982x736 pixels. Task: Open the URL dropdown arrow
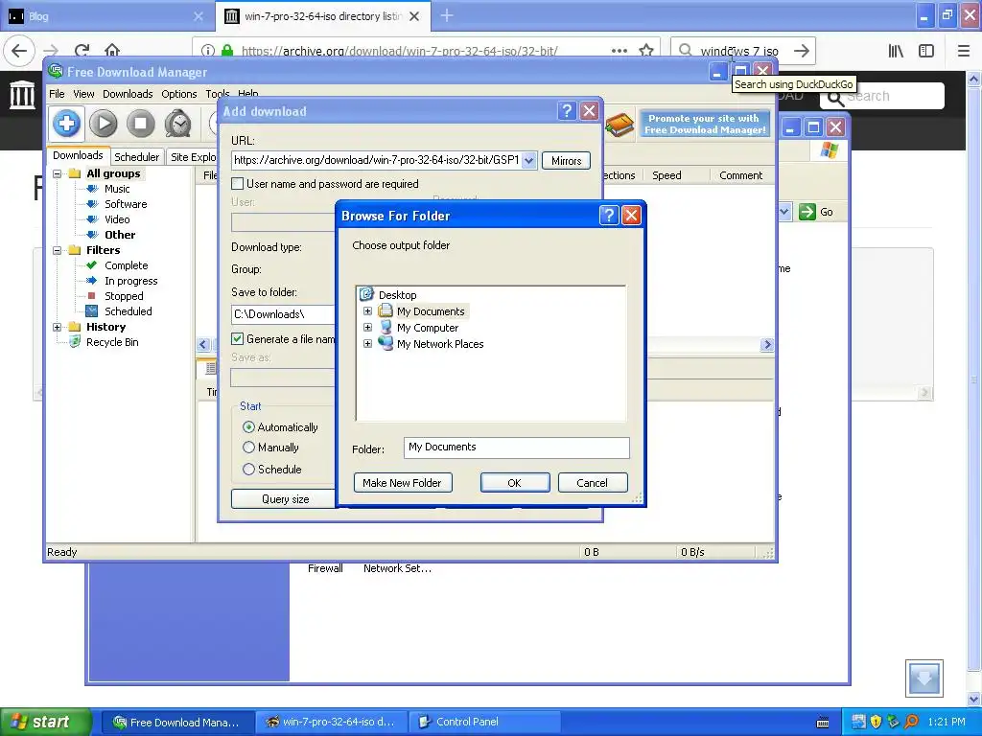(x=529, y=160)
